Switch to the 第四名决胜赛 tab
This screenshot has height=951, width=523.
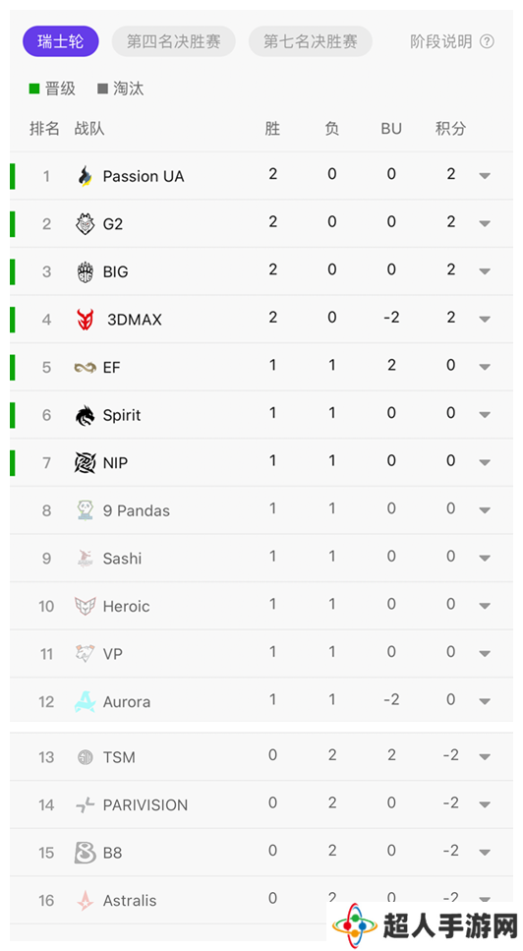[x=173, y=41]
